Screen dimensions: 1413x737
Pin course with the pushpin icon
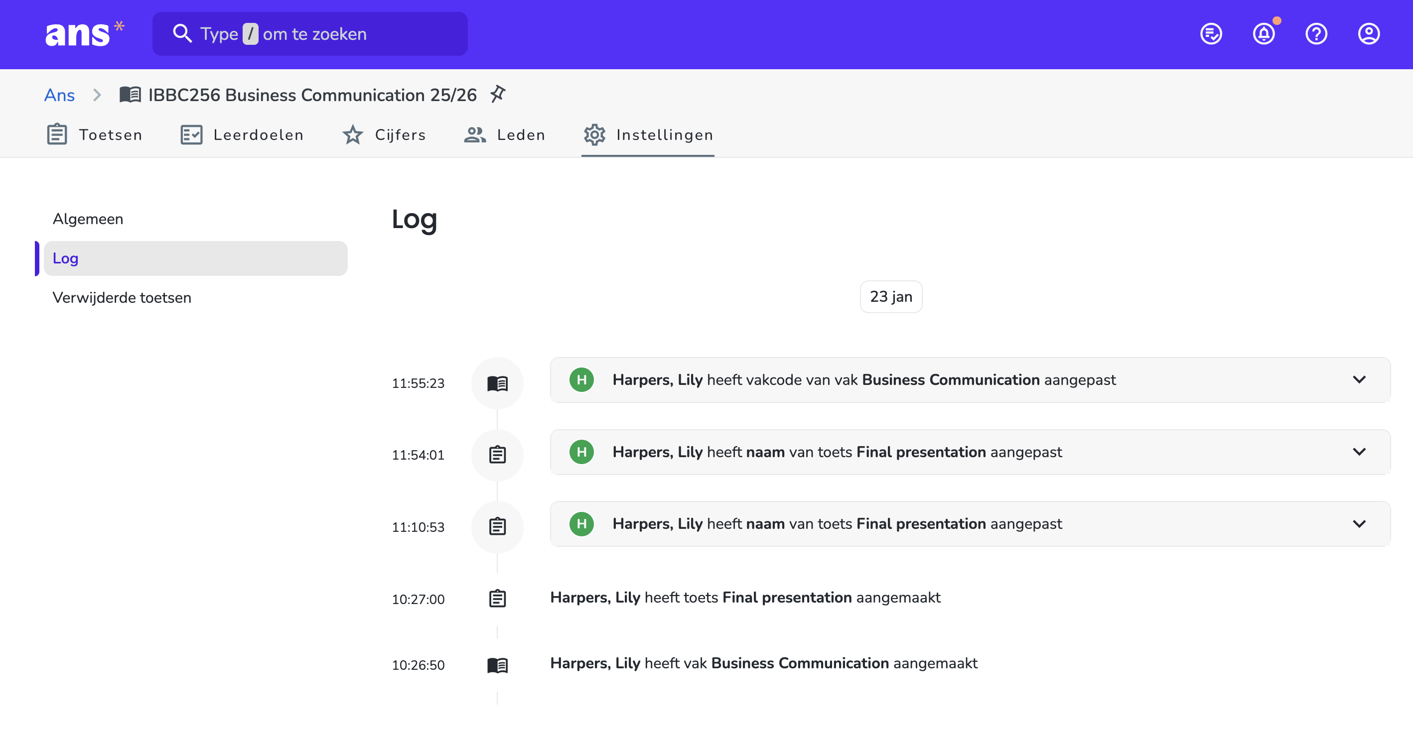click(498, 94)
